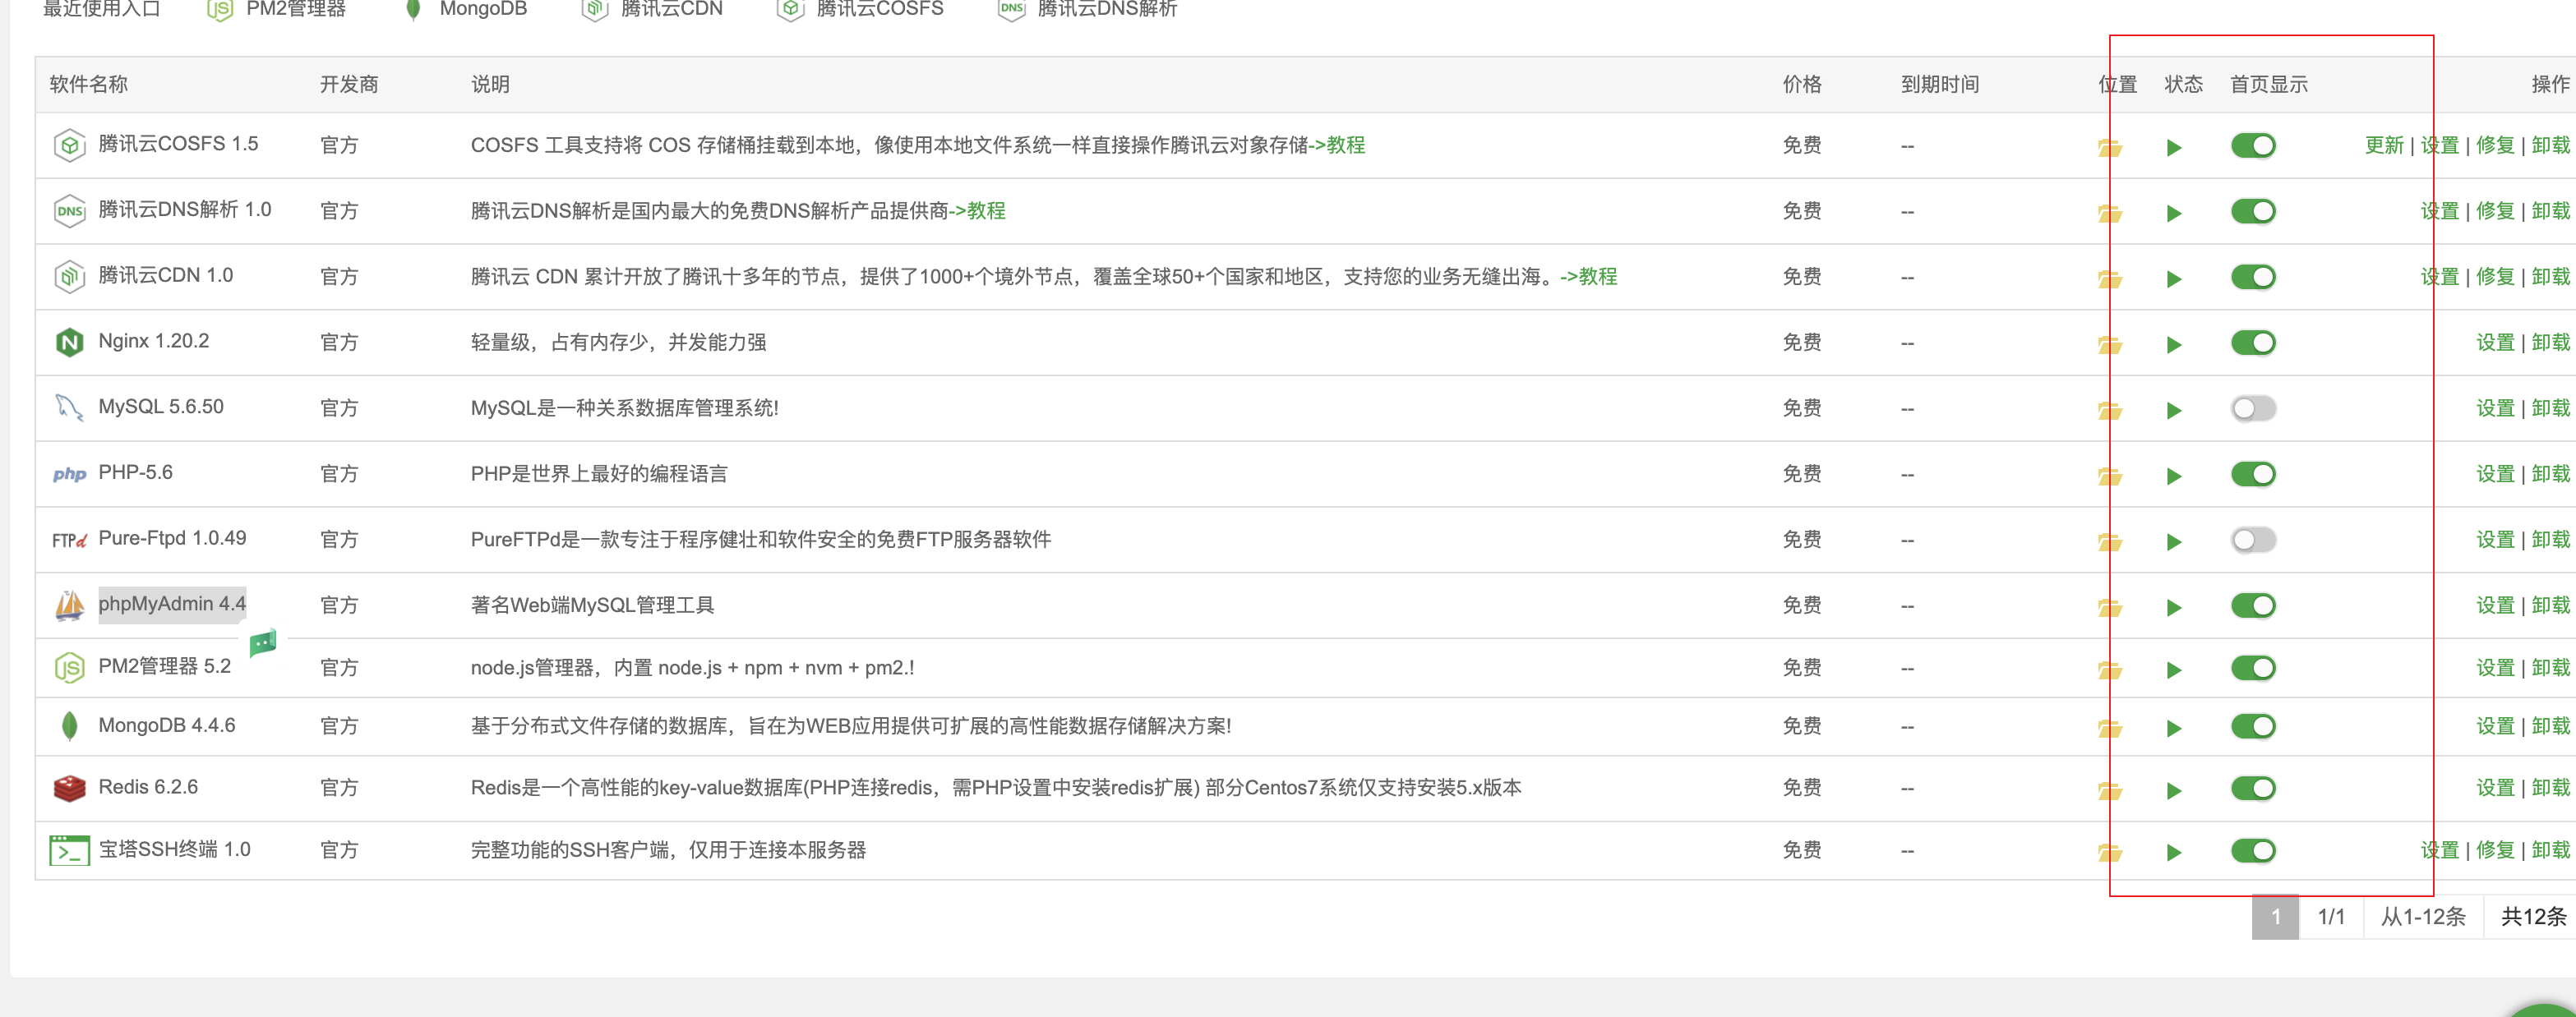Screen dimensions: 2576x1017
Task: Disable homepage display for 宝塔SSH终端
Action: tap(2252, 850)
